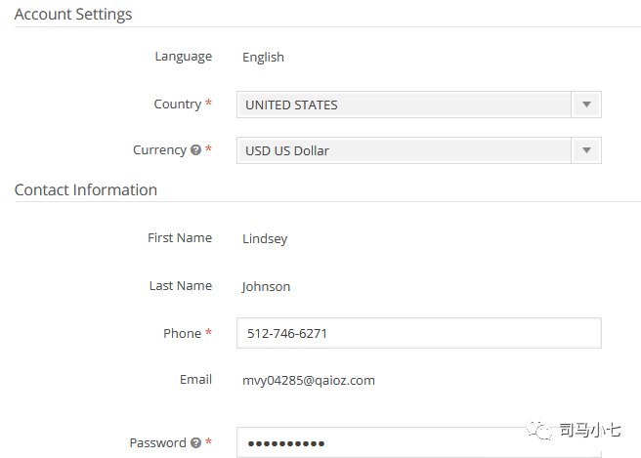
Task: Click the WeChat logo watermark icon
Action: click(x=536, y=429)
